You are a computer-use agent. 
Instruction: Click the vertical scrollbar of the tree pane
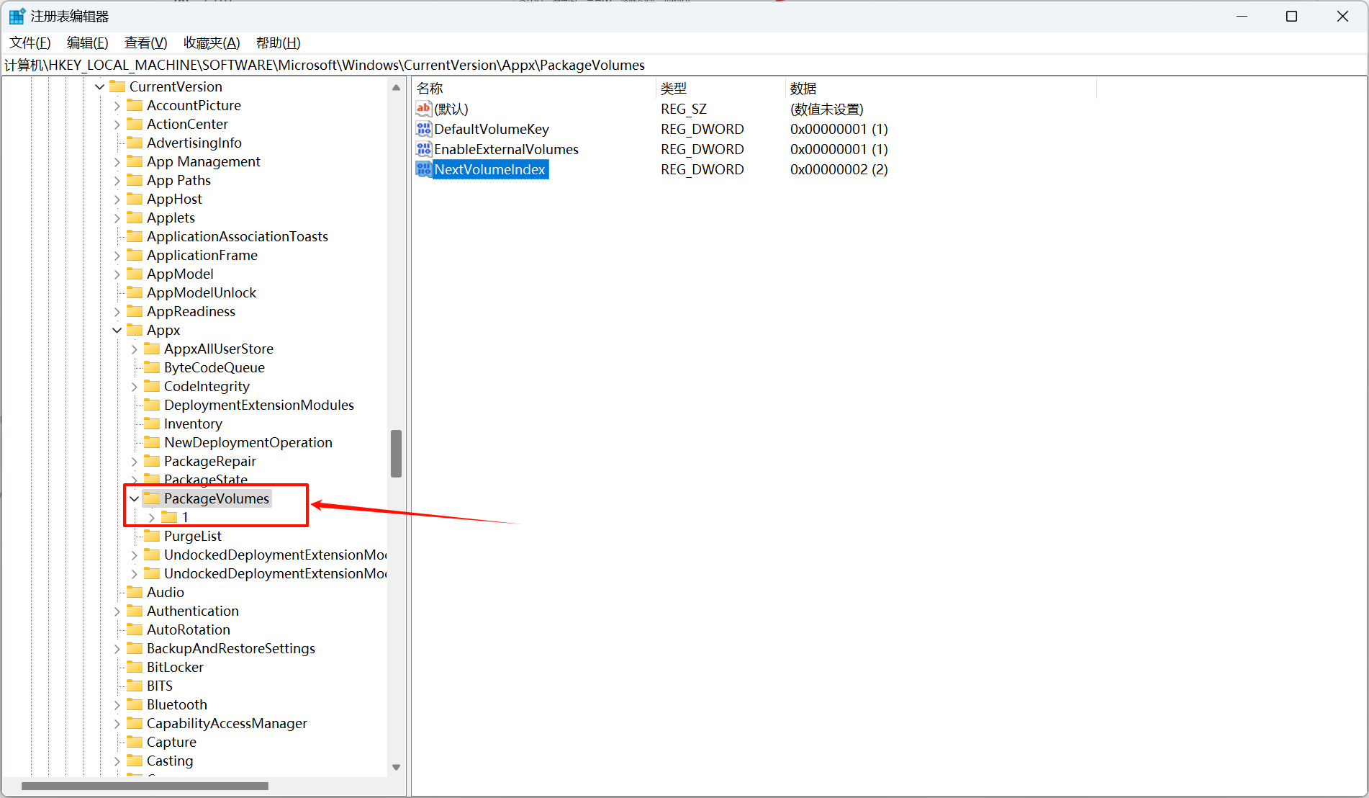[396, 454]
